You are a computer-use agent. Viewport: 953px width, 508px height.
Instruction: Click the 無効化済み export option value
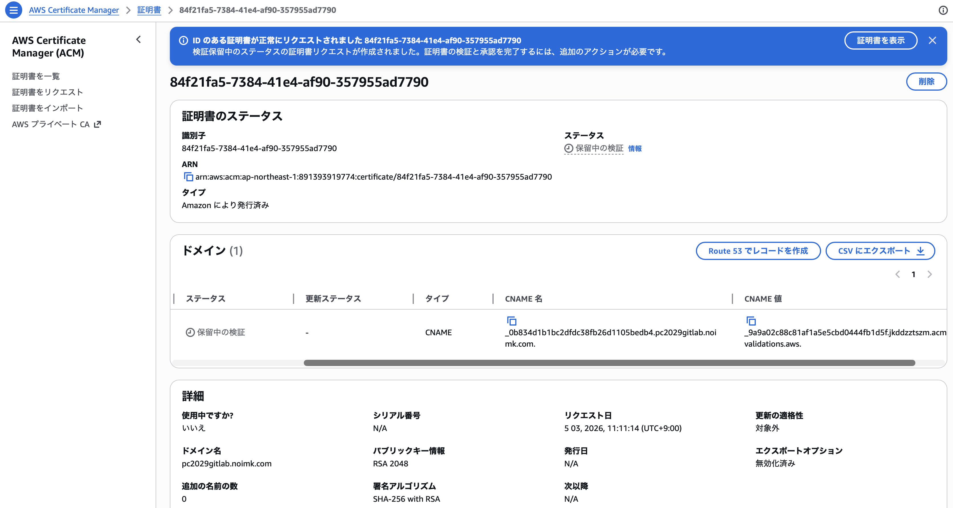point(775,464)
